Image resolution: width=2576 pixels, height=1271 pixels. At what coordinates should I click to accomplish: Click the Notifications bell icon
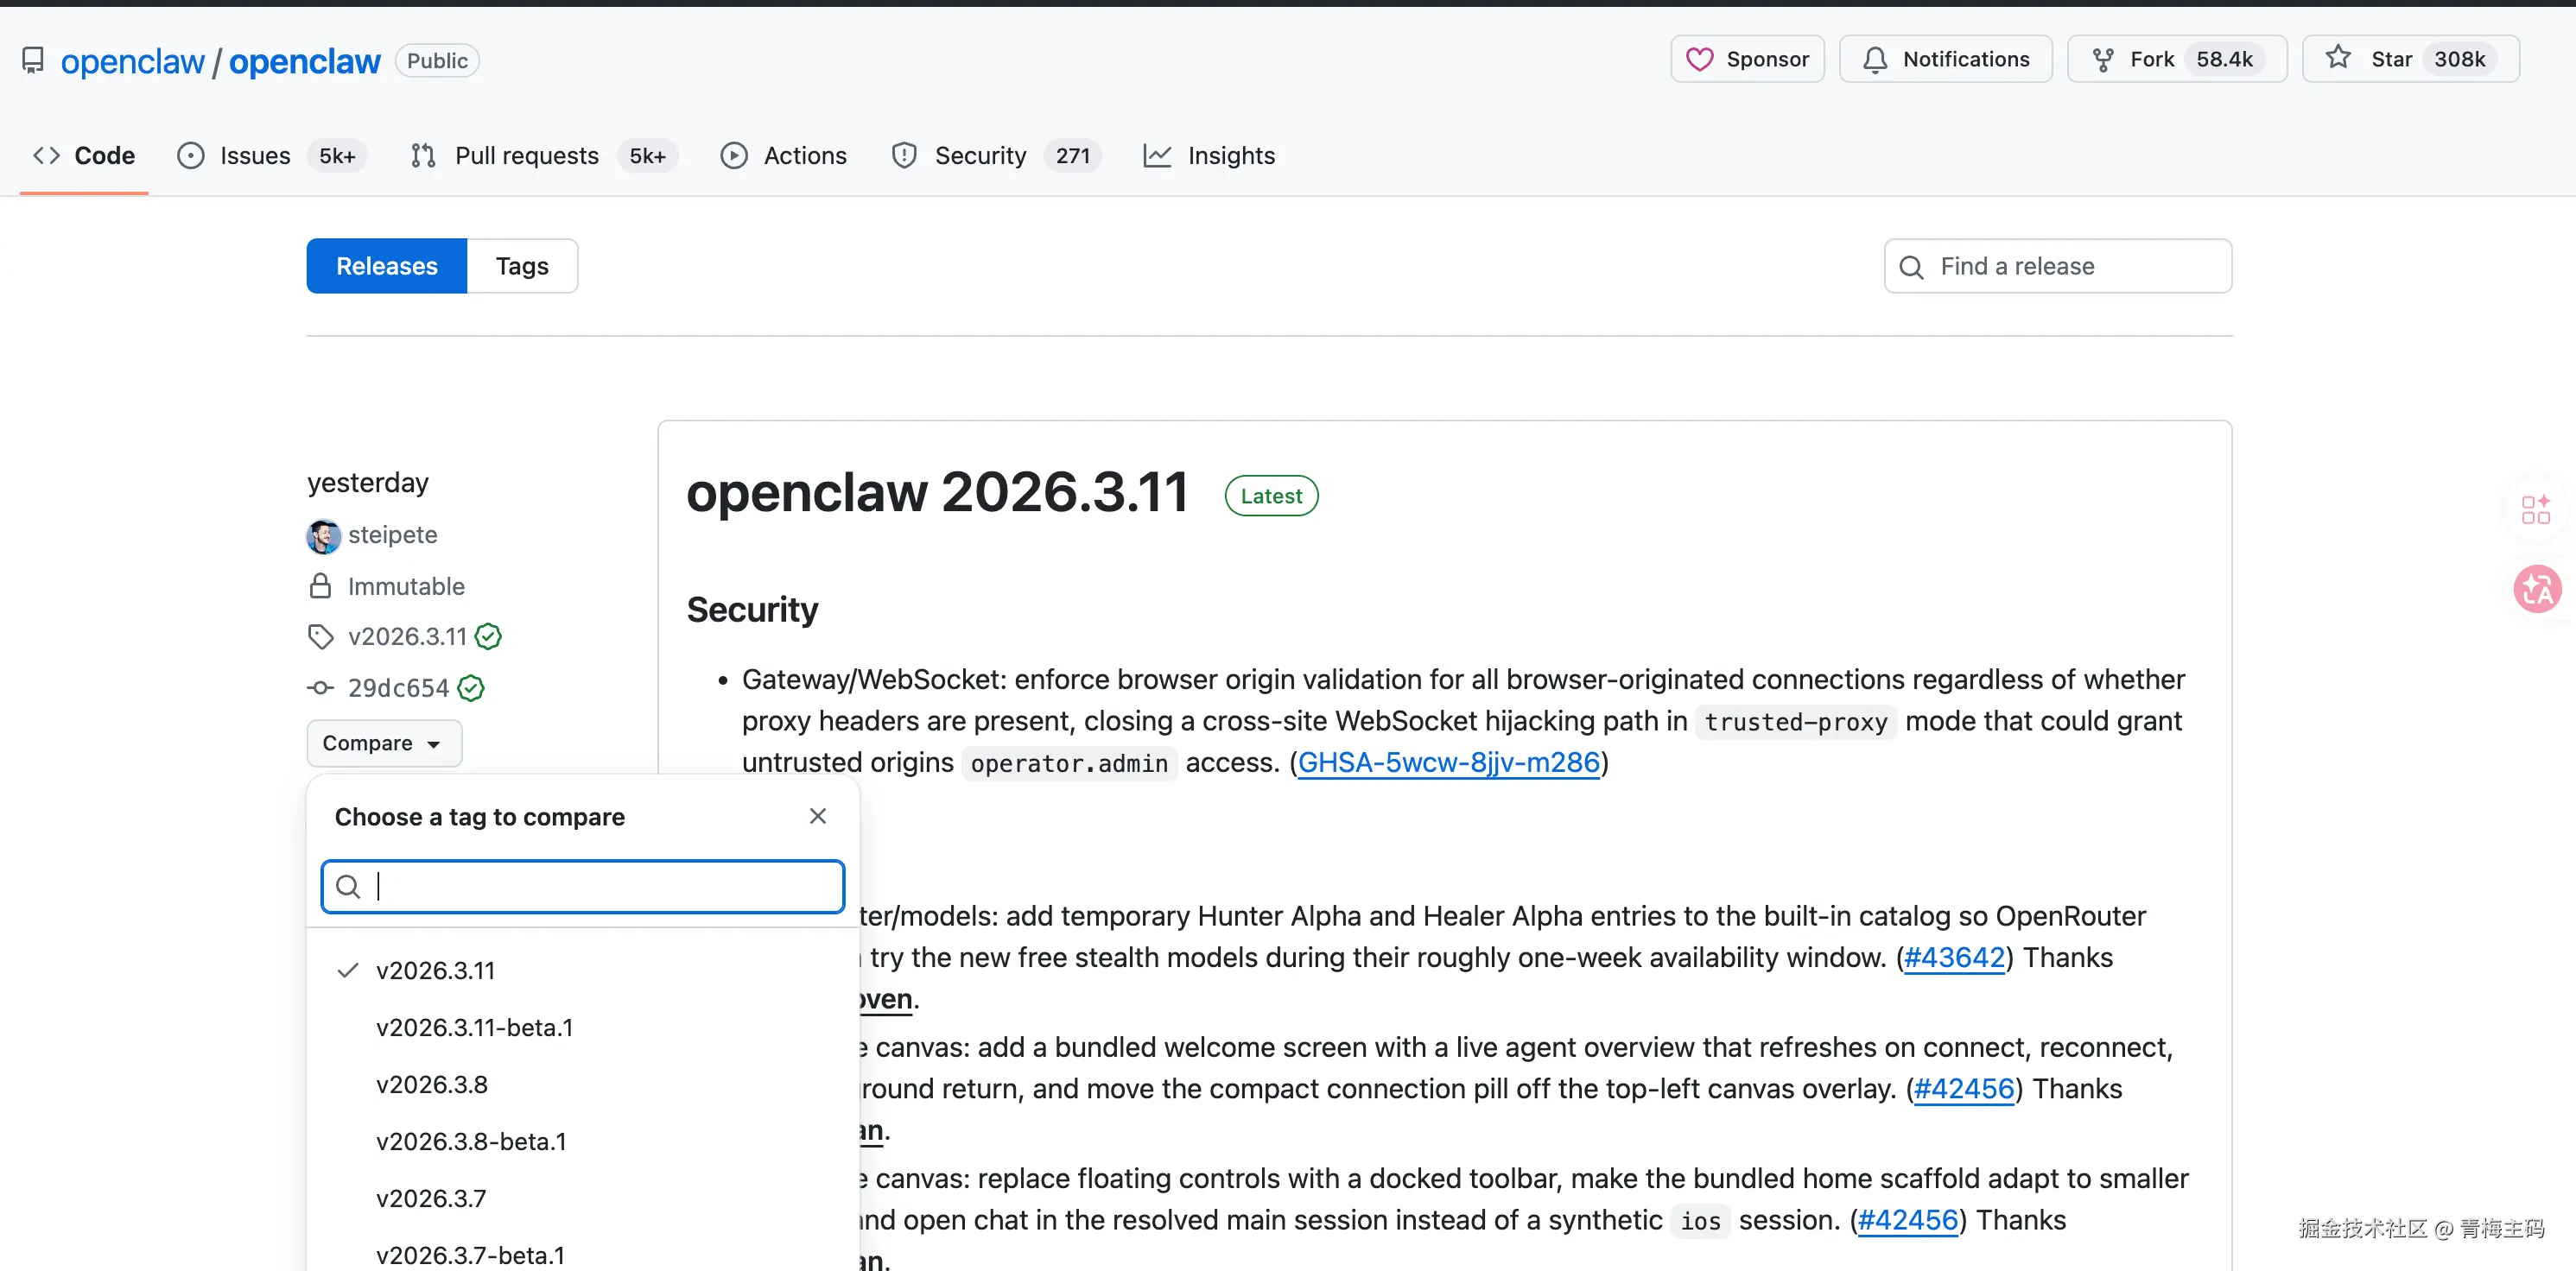[1875, 60]
